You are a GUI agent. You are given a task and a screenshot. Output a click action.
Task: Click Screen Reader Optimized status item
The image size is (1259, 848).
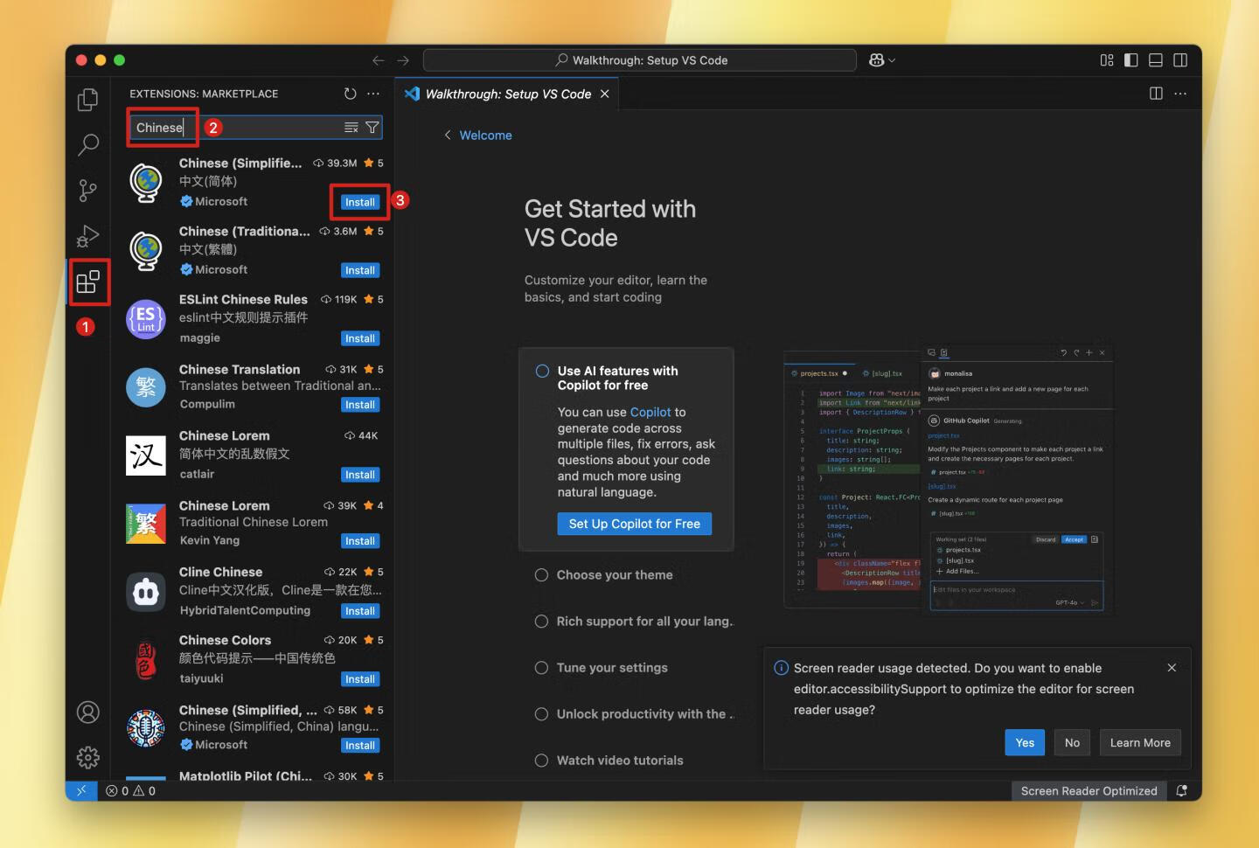coord(1089,790)
